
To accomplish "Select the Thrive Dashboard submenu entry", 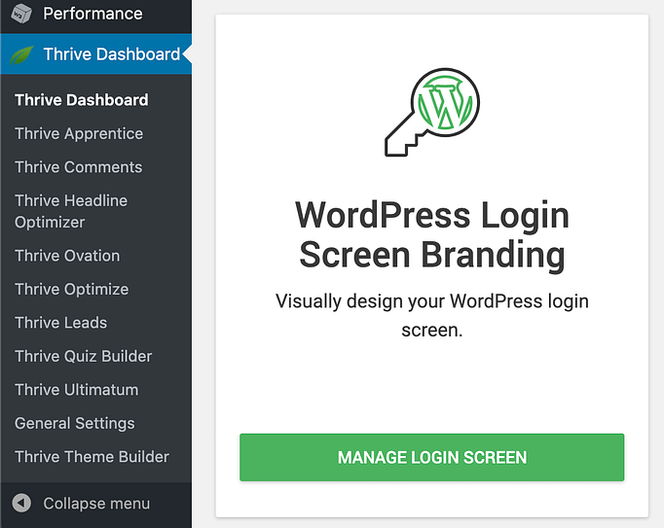I will pyautogui.click(x=82, y=100).
